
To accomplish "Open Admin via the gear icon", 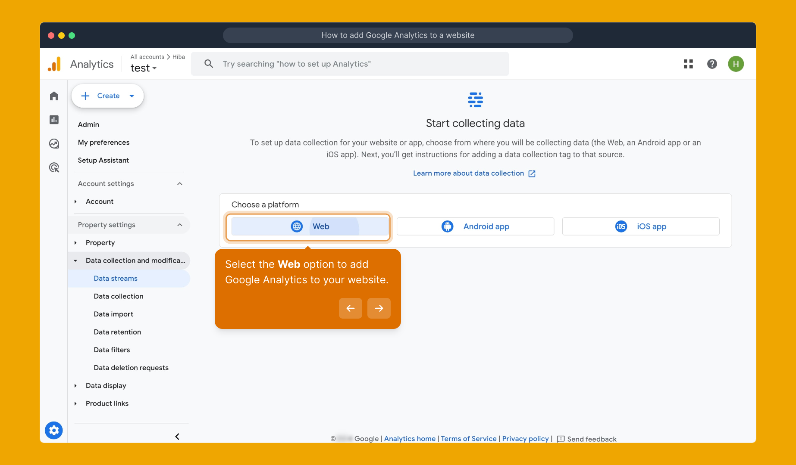I will pyautogui.click(x=53, y=430).
